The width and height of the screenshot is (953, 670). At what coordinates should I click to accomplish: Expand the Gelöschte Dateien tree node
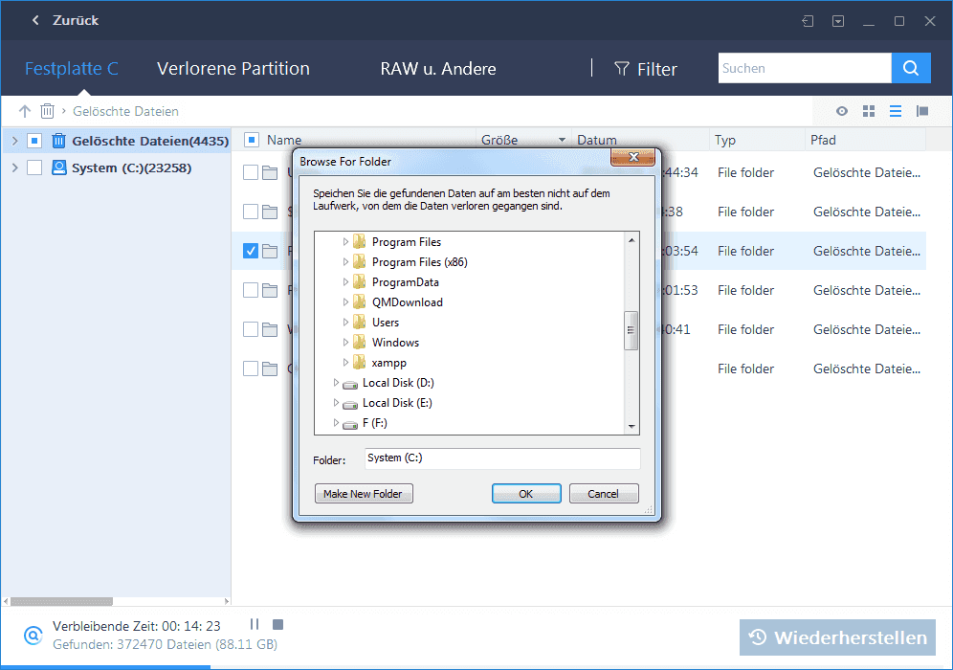pyautogui.click(x=14, y=141)
